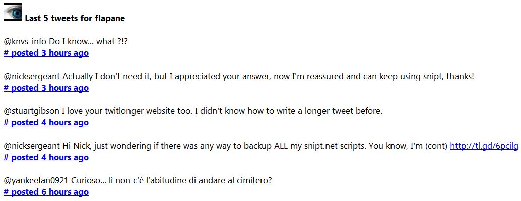521x201 pixels.
Task: Click the 'Do I know... what ?!?' text
Action: click(89, 42)
